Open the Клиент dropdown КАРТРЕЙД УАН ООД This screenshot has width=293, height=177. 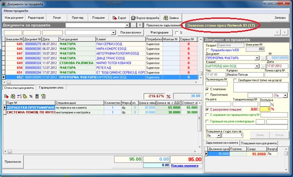click(x=257, y=66)
